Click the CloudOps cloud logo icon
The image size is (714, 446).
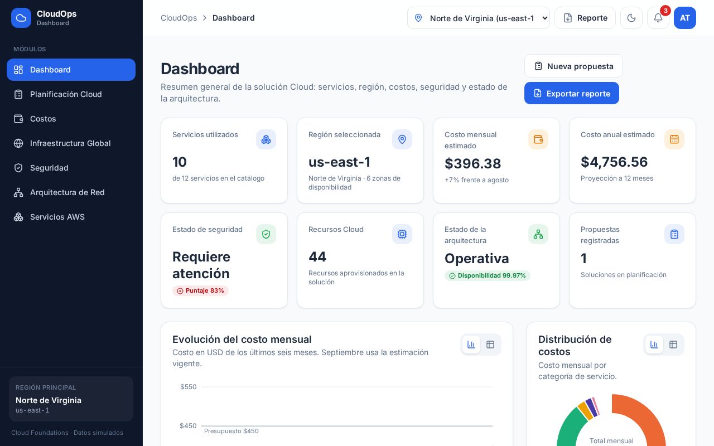pyautogui.click(x=21, y=18)
